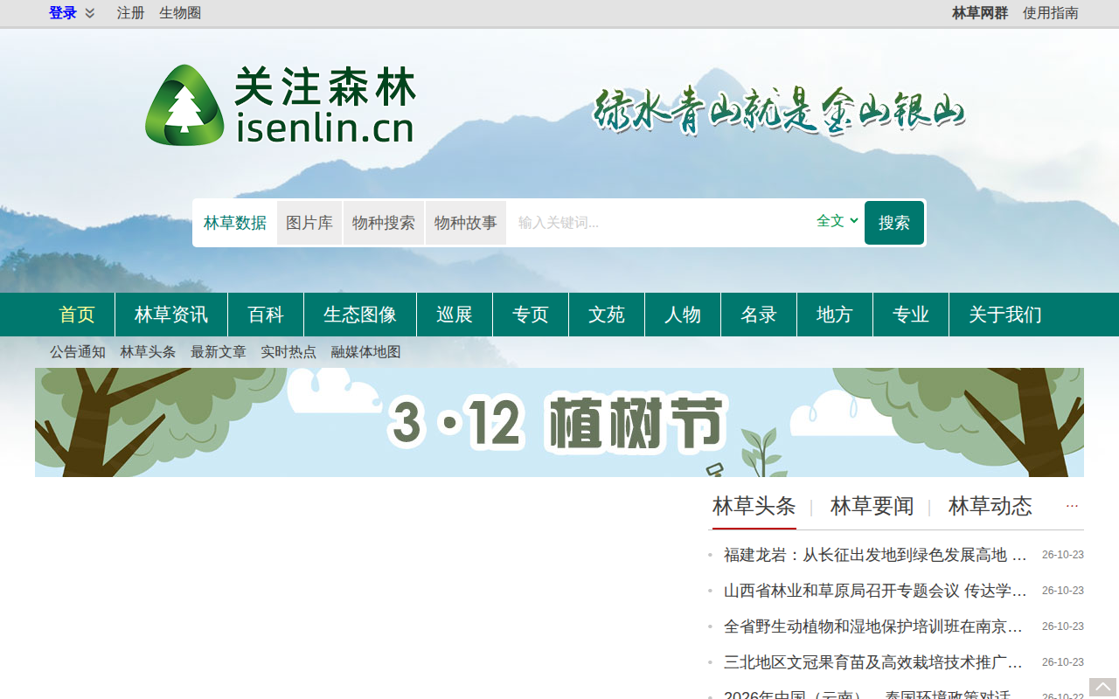Open the 全文 search scope dropdown
The height and width of the screenshot is (699, 1119).
click(x=838, y=221)
